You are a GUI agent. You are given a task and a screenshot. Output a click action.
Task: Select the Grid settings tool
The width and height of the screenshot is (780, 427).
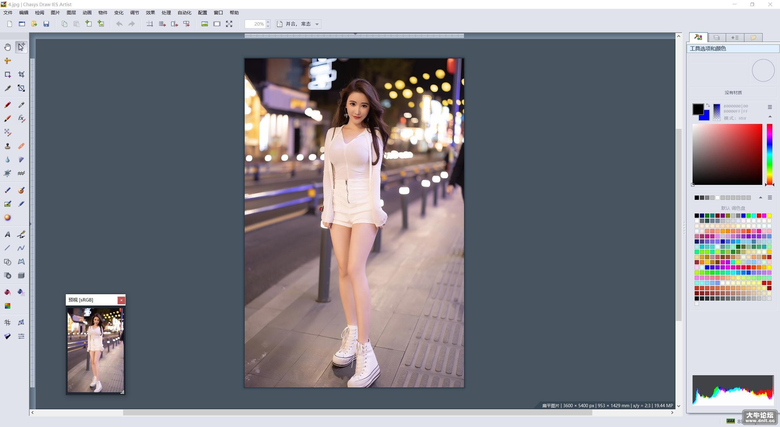pyautogui.click(x=8, y=322)
